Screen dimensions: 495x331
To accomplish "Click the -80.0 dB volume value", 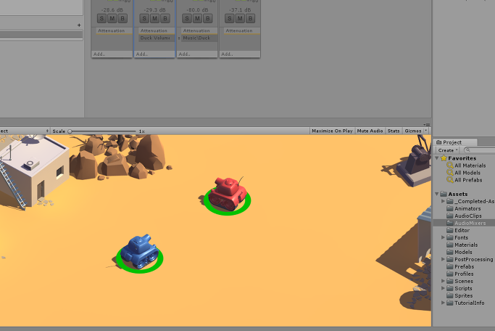I will (x=198, y=10).
